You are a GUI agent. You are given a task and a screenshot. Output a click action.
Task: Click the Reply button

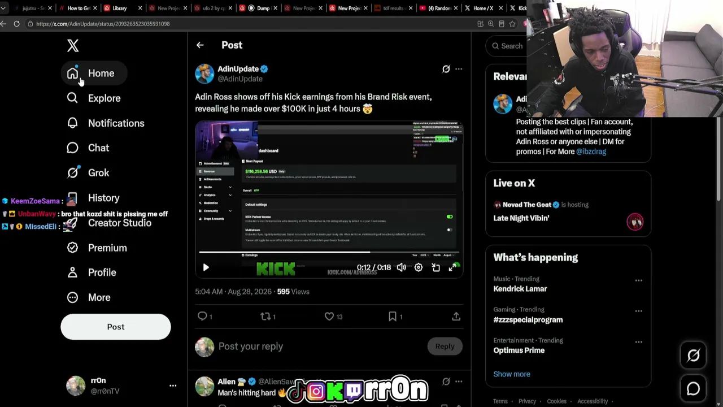445,347
